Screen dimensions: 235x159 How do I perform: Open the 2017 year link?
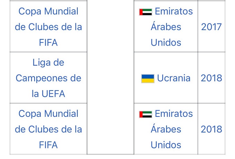pyautogui.click(x=211, y=27)
